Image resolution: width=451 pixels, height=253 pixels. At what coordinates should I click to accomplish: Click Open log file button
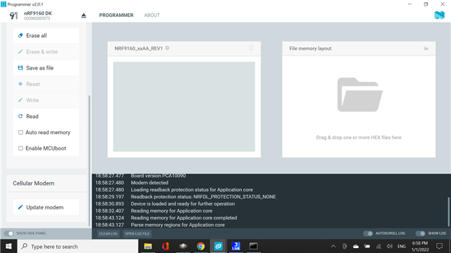[137, 233]
